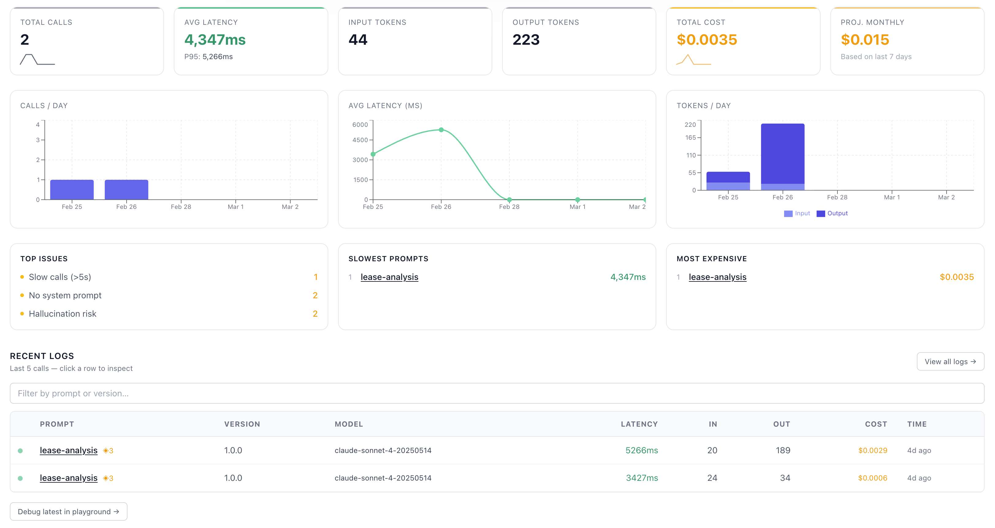Open View all logs
Image resolution: width=995 pixels, height=528 pixels.
[x=950, y=361]
